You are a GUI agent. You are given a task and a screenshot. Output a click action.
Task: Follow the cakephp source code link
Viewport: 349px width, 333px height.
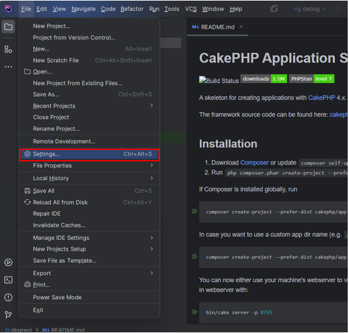click(x=338, y=115)
